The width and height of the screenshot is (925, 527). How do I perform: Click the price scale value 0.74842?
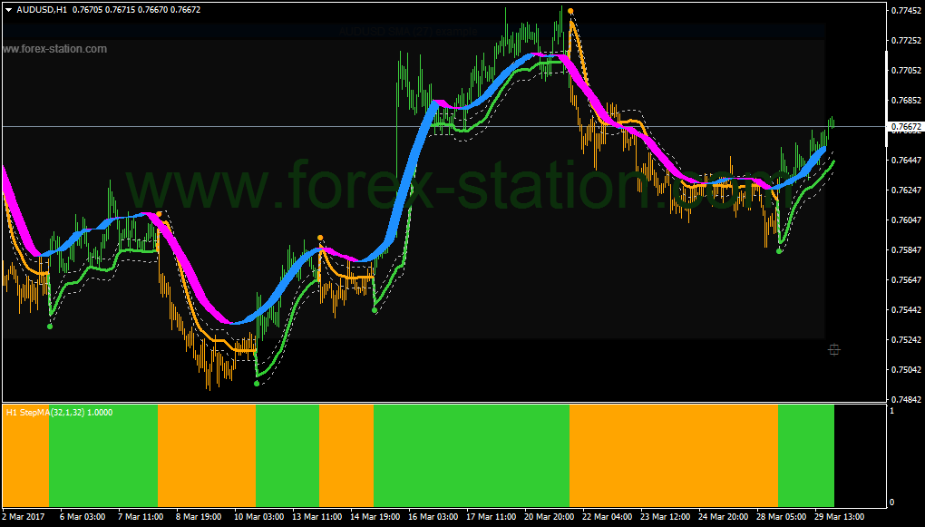click(907, 399)
